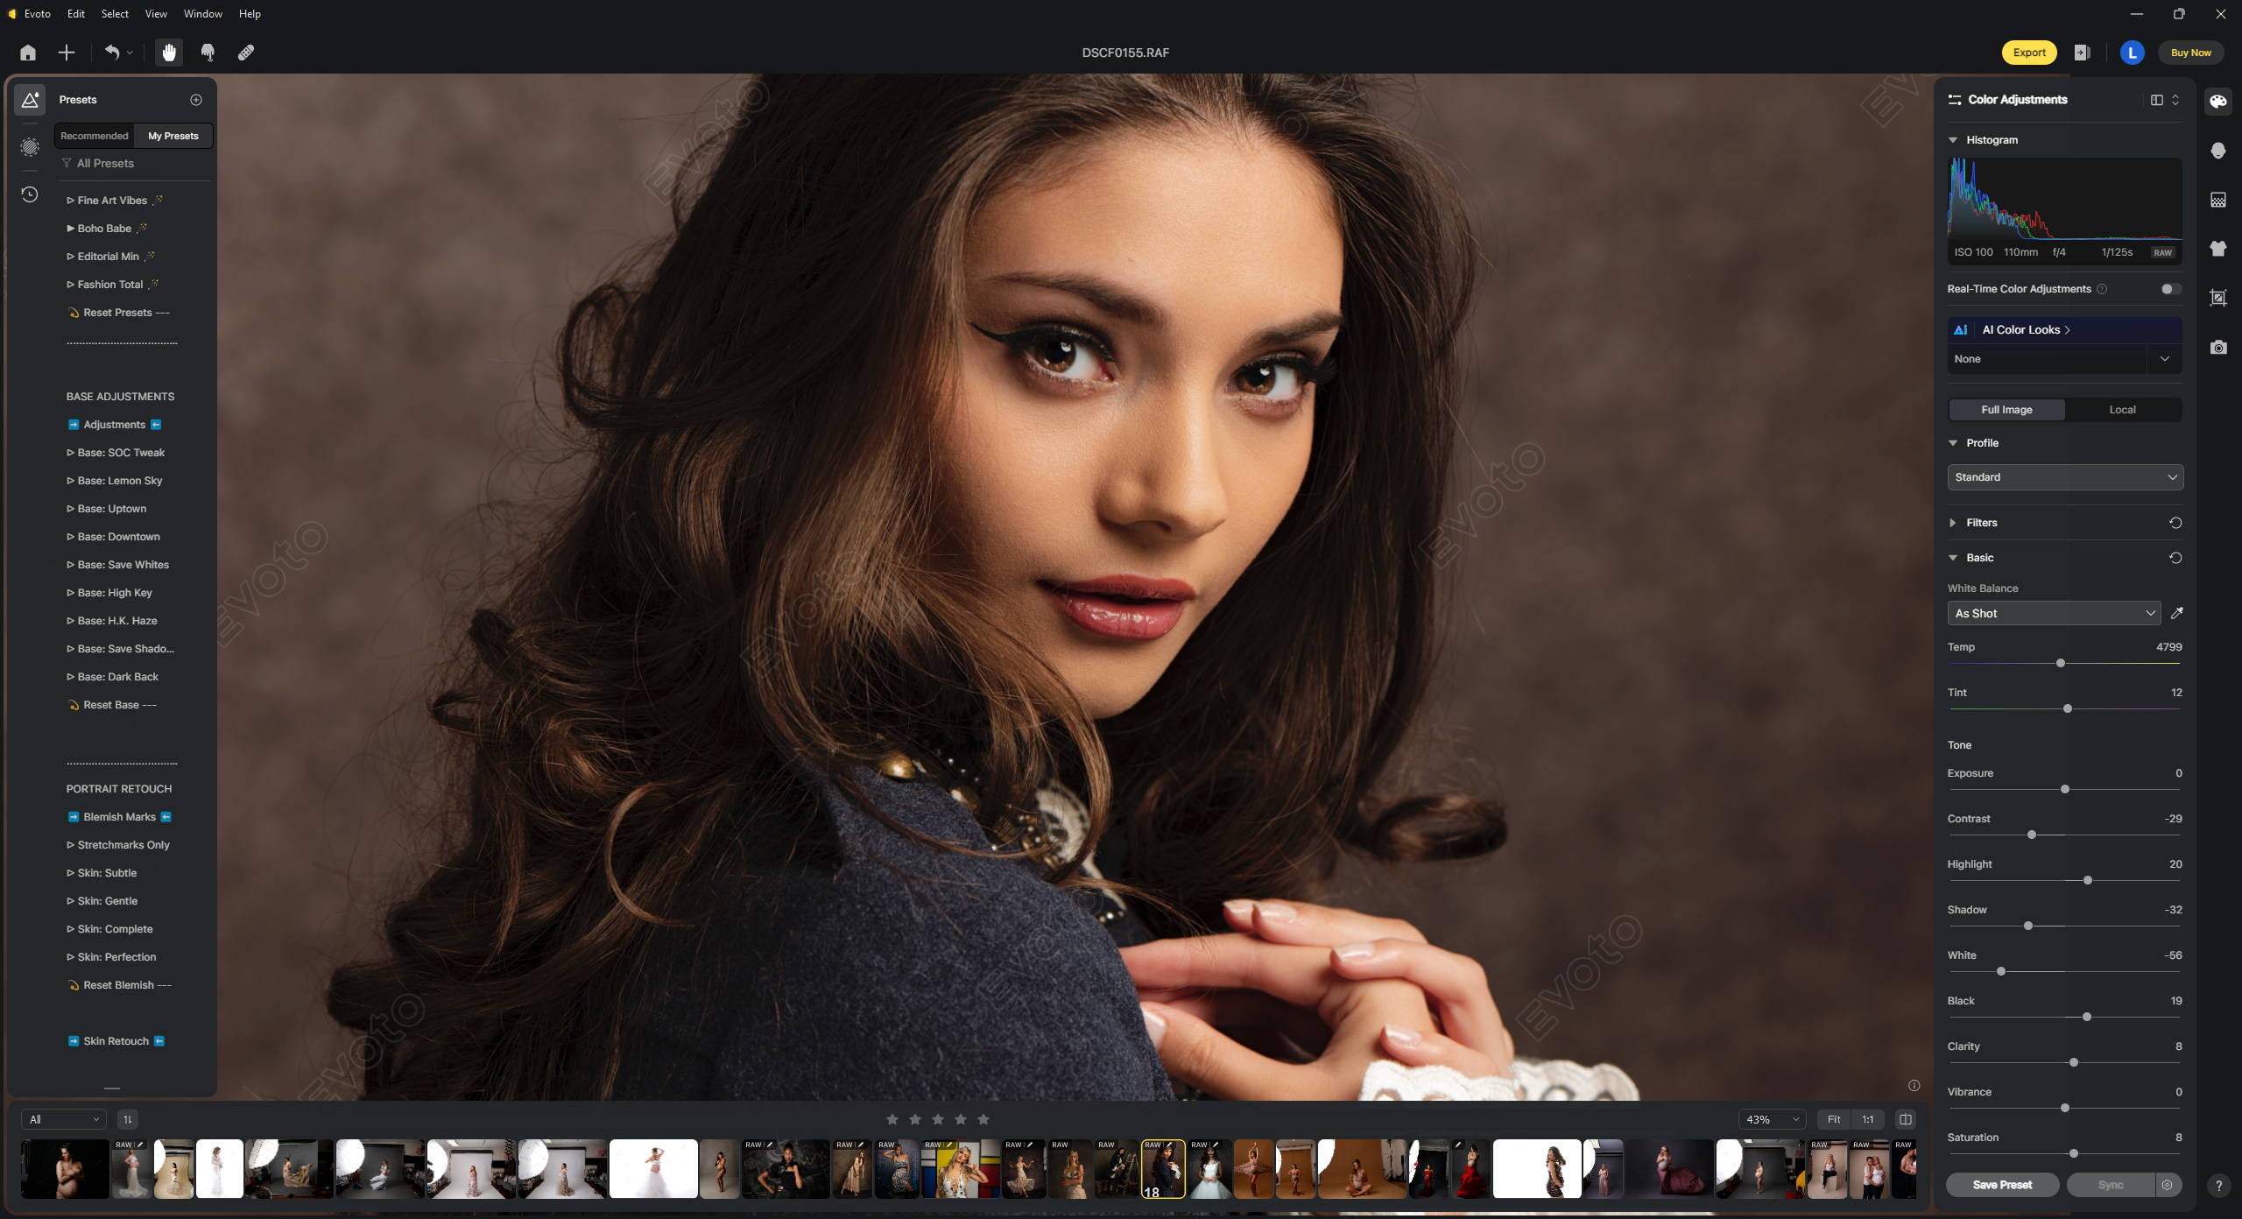Reset the Basic section adjustments
Screen dimensions: 2242x1219
point(2175,558)
